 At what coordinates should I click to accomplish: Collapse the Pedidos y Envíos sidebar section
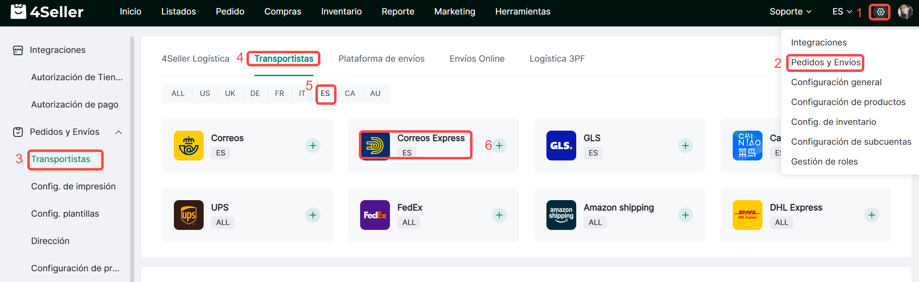click(x=118, y=132)
